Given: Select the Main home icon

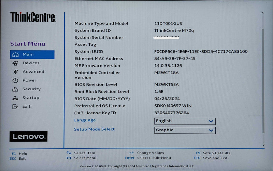Looking at the screenshot, I should (15, 55).
